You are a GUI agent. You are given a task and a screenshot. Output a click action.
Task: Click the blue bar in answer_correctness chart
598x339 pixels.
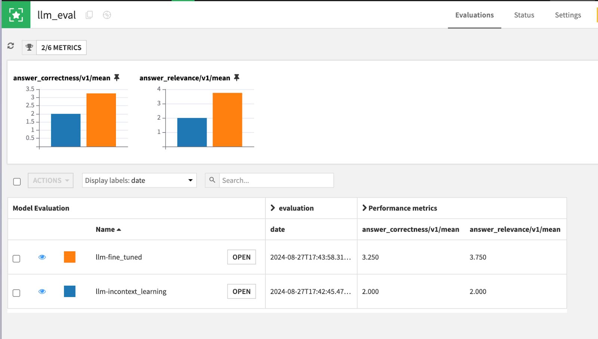coord(66,130)
